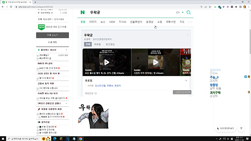Open profile details arrow
The image size is (251, 141).
coord(186,81)
